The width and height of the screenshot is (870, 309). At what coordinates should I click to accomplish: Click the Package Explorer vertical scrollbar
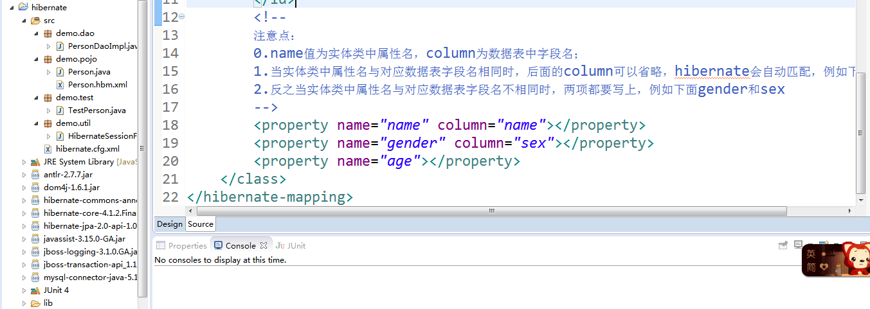[143, 148]
